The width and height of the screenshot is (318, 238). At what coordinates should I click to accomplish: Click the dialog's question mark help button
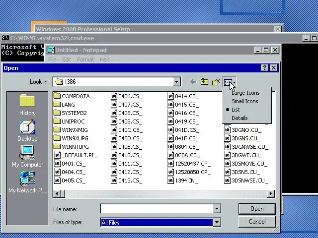point(264,67)
